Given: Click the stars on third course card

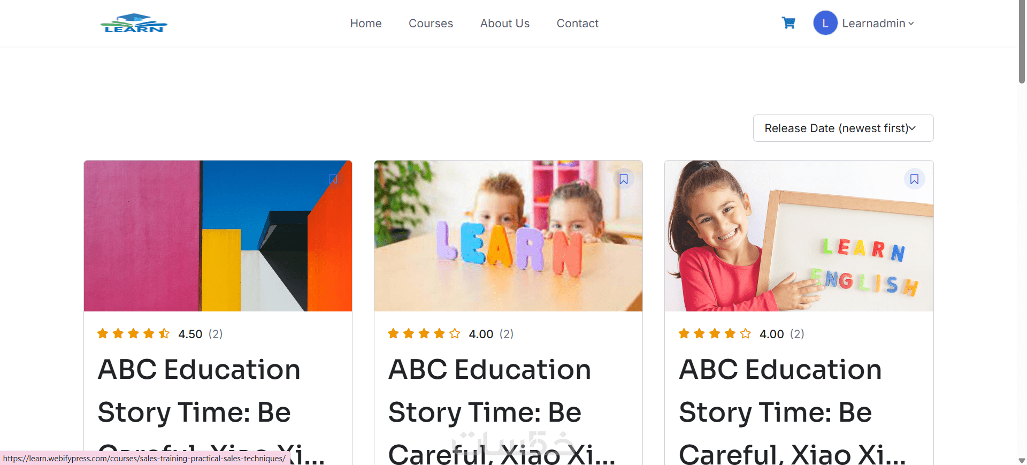Looking at the screenshot, I should 715,334.
